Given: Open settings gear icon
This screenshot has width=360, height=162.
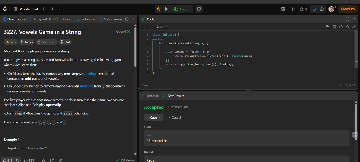Looking at the screenshot, I should point(292,9).
